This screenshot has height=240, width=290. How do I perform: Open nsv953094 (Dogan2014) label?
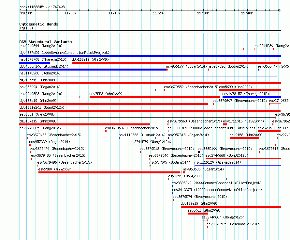tap(40, 87)
